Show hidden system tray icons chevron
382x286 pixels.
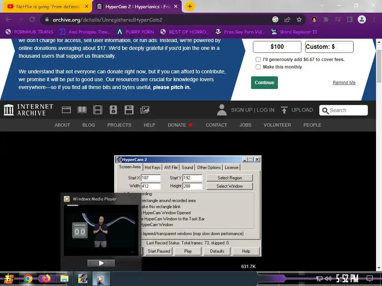(x=310, y=279)
